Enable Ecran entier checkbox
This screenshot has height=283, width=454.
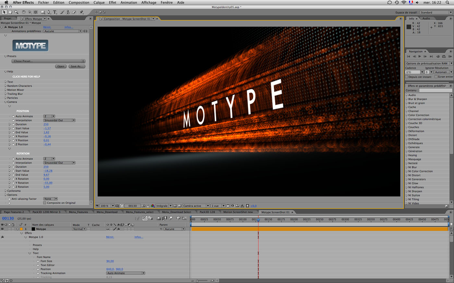[x=436, y=77]
